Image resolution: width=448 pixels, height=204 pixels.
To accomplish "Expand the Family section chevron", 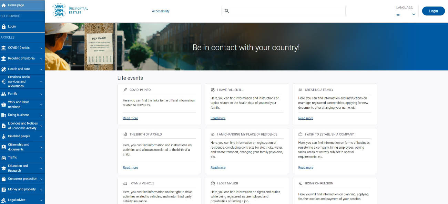I will coord(41,94).
